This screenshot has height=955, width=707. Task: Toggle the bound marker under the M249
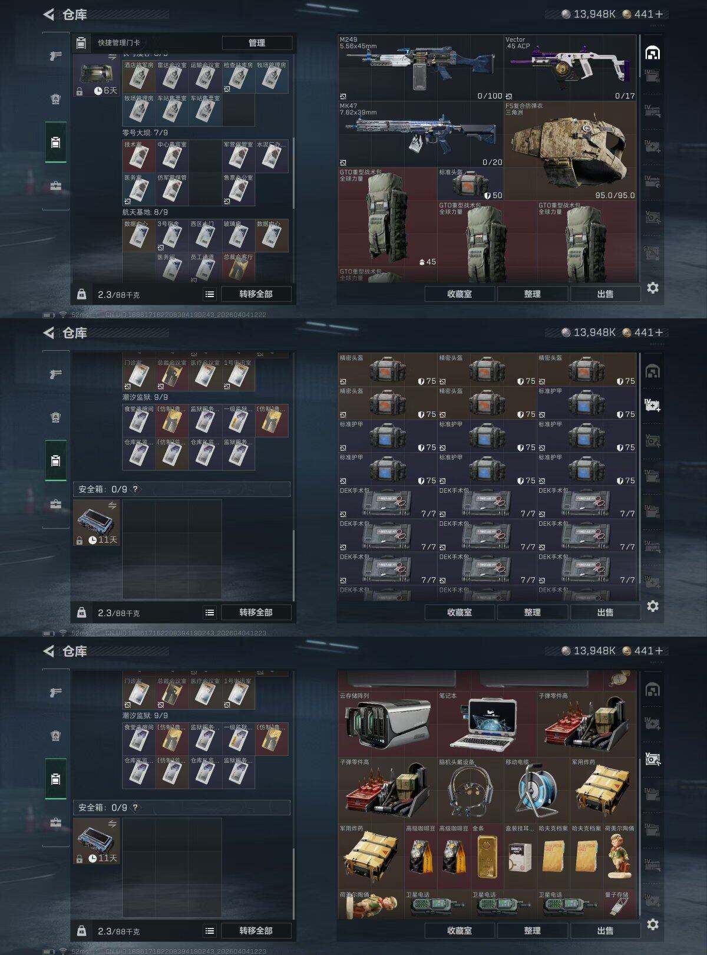(343, 96)
